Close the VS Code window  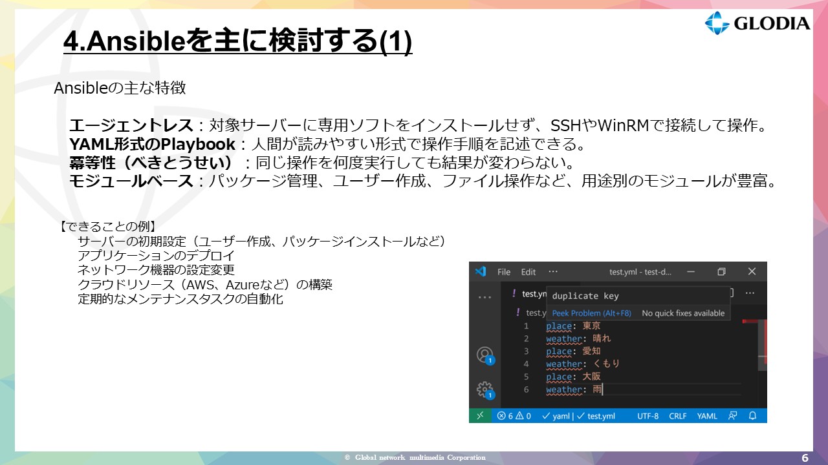pos(752,272)
